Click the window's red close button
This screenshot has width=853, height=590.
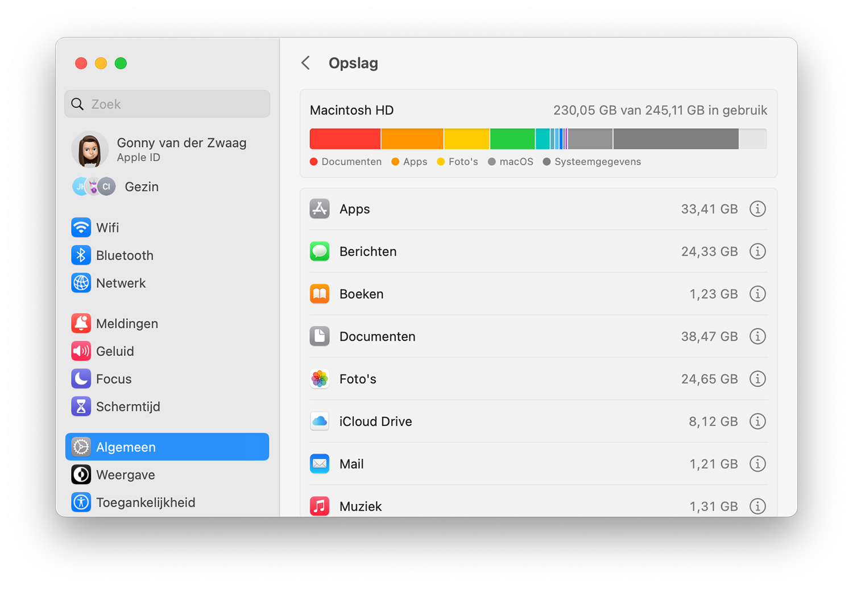(x=81, y=63)
